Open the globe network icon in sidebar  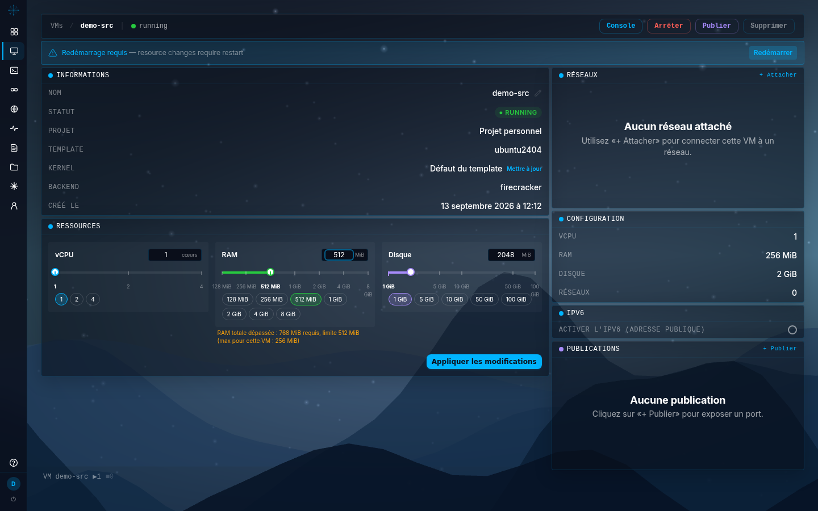tap(14, 109)
